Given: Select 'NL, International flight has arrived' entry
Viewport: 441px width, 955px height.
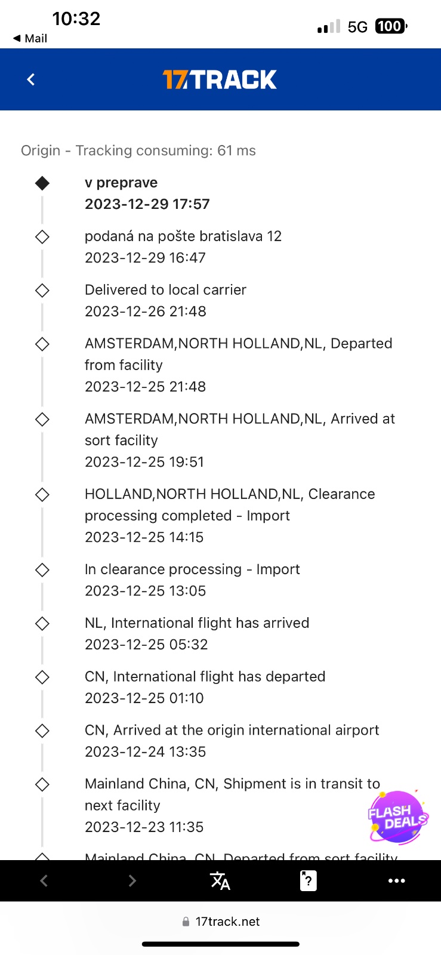Looking at the screenshot, I should coord(197,623).
